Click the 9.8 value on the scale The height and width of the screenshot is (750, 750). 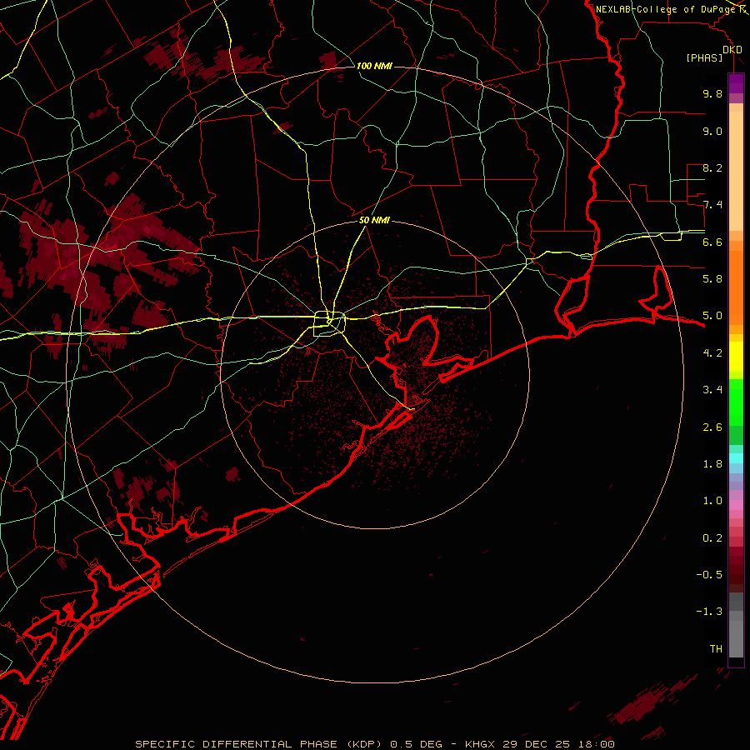point(712,93)
